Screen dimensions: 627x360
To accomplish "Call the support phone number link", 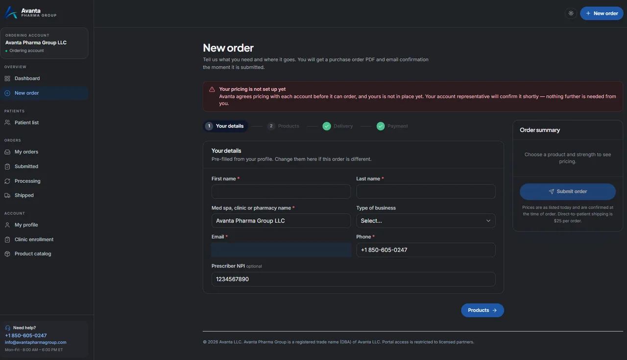I will [26, 335].
